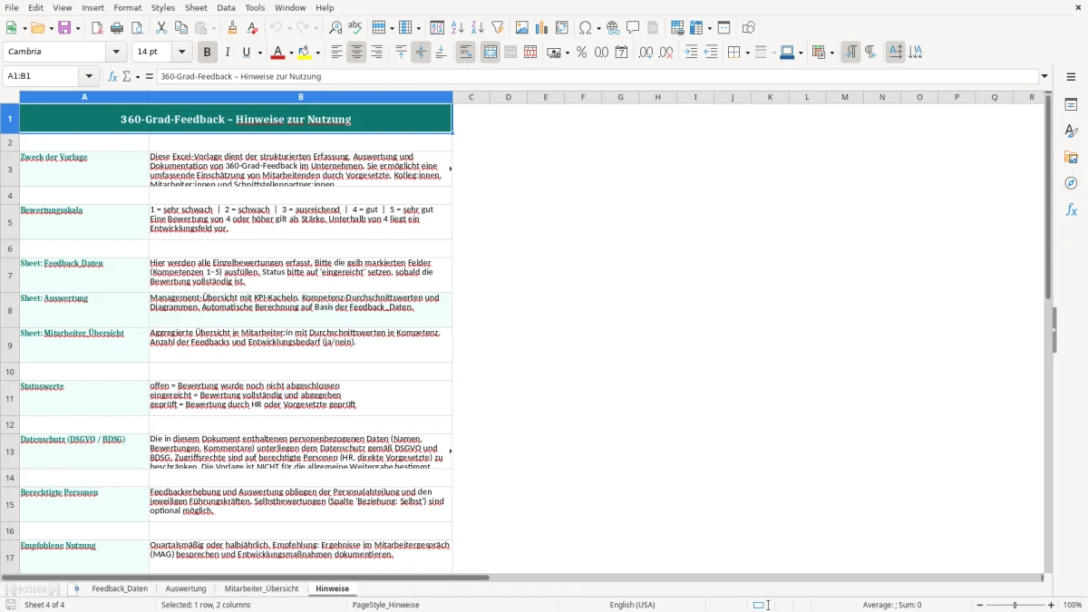
Task: Click the Print icon
Action: pos(117,28)
